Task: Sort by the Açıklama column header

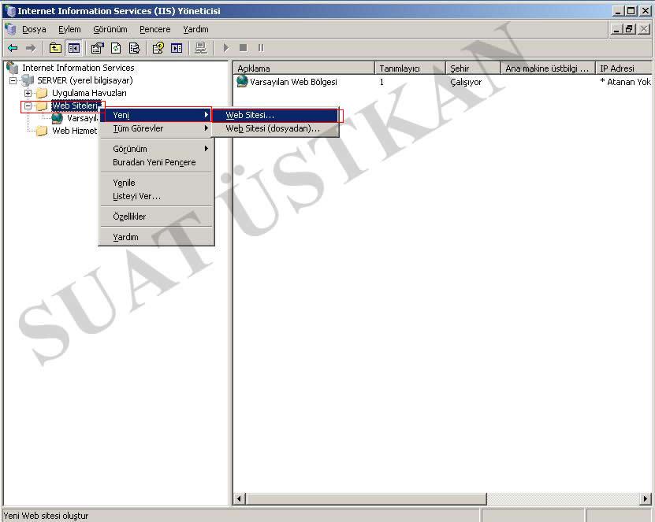Action: pos(303,68)
